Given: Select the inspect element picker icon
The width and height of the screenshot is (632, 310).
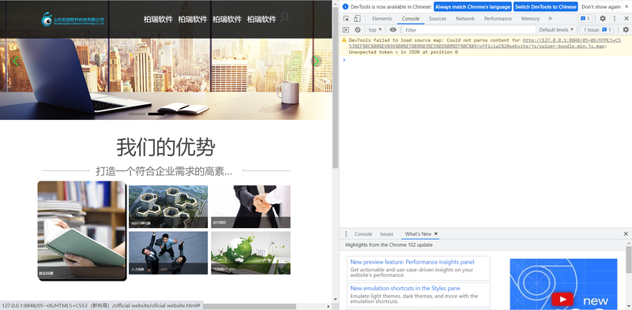Looking at the screenshot, I should tap(346, 18).
